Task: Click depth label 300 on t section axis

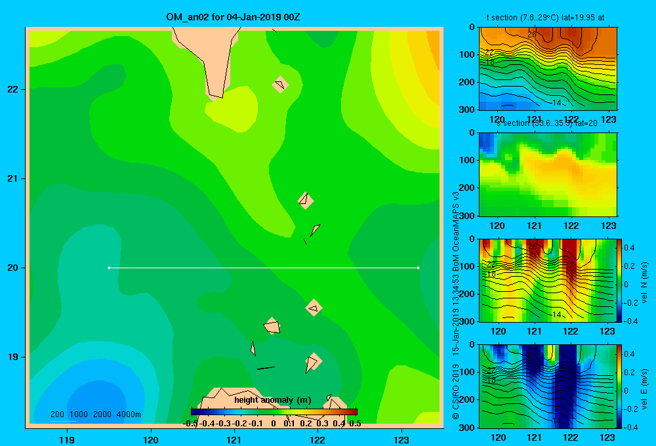Action: [467, 109]
